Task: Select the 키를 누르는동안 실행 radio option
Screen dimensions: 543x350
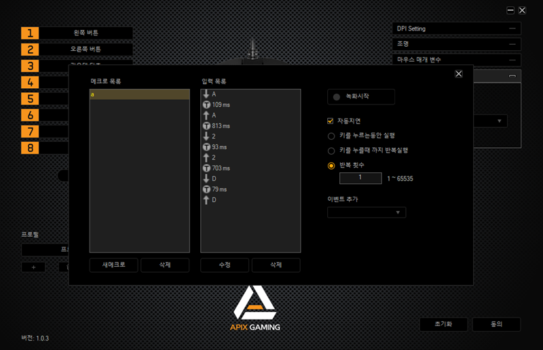Action: pyautogui.click(x=331, y=136)
